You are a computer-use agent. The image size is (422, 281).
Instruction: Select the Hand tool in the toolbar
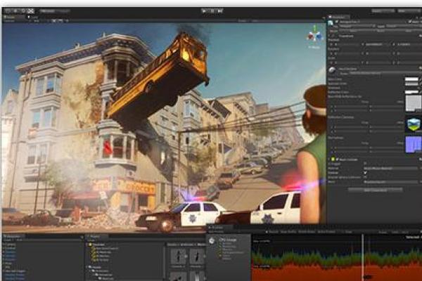click(x=7, y=11)
